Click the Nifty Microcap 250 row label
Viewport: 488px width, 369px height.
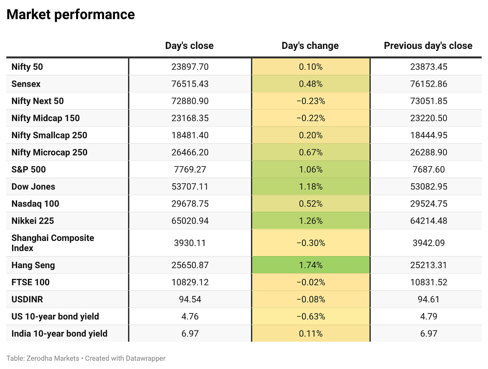pyautogui.click(x=49, y=152)
